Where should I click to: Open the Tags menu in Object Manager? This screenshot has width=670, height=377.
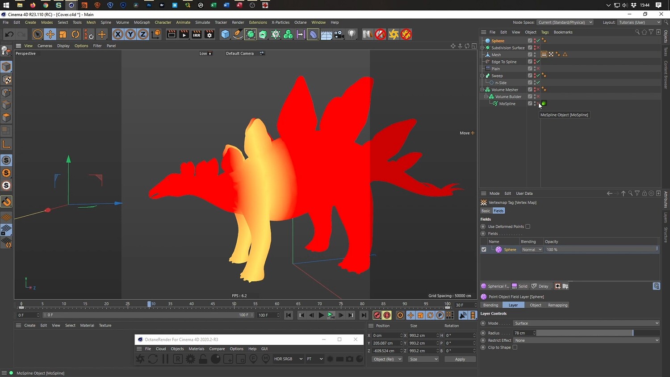point(545,32)
